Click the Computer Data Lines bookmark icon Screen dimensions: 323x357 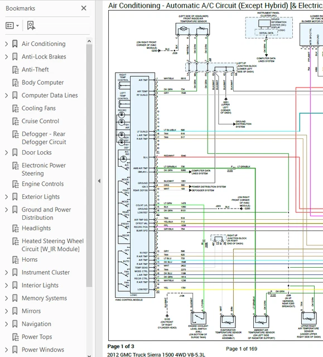pos(15,95)
